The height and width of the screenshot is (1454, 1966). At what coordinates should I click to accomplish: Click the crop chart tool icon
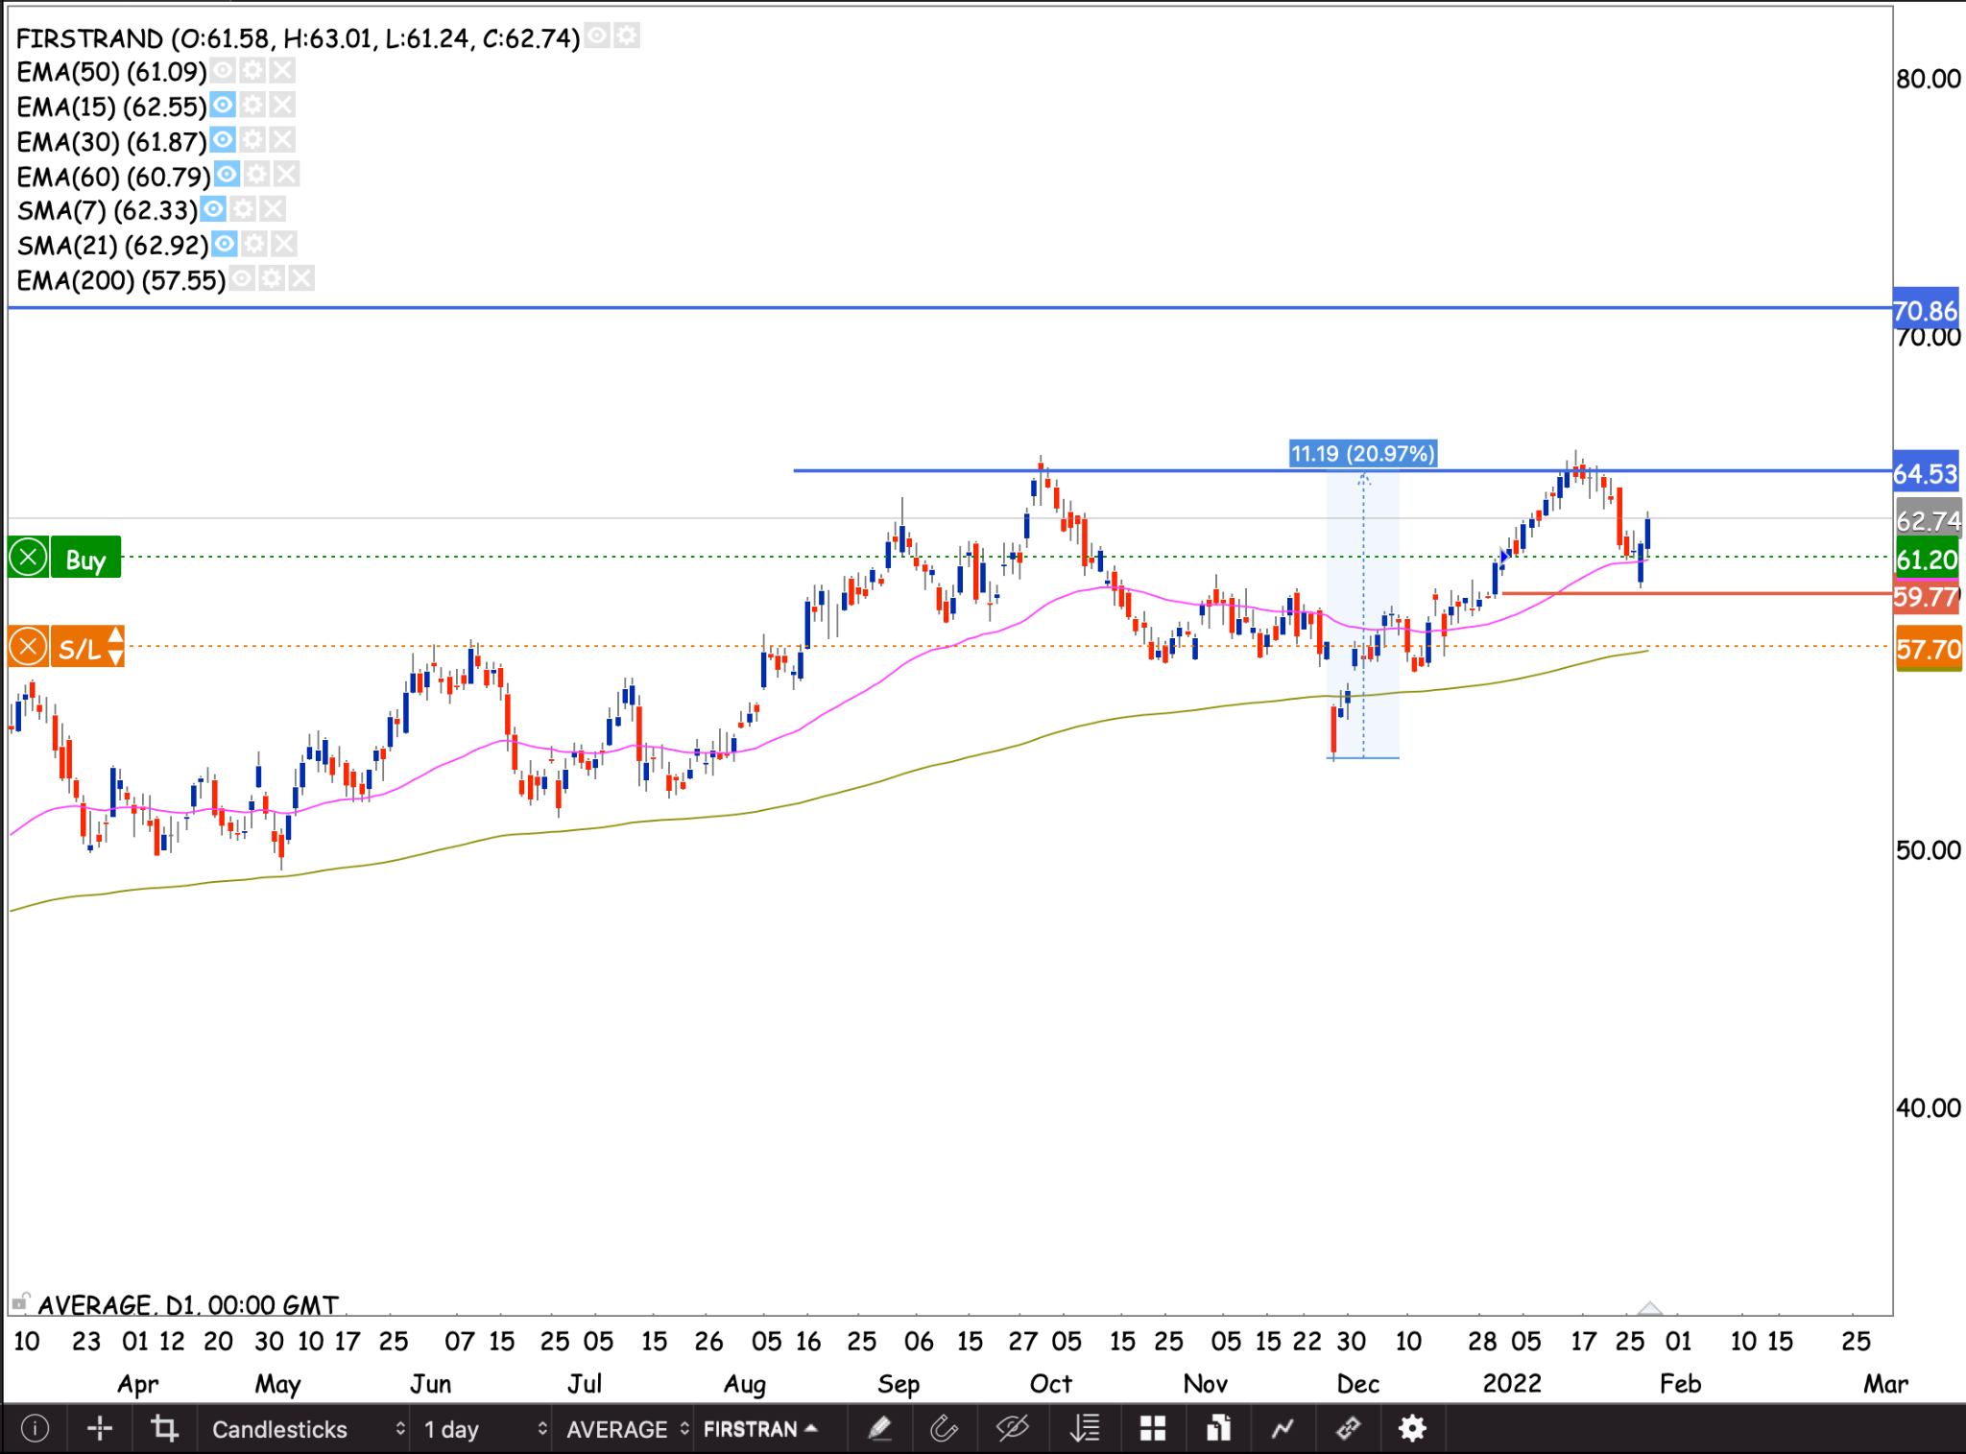coord(164,1429)
